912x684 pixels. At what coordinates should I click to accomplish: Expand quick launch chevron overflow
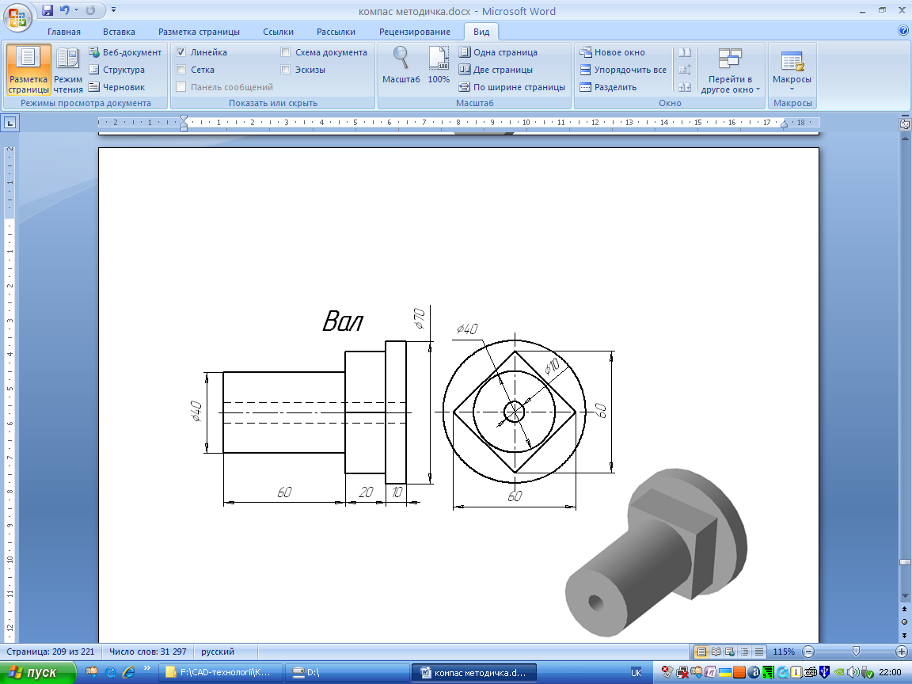coord(147,668)
